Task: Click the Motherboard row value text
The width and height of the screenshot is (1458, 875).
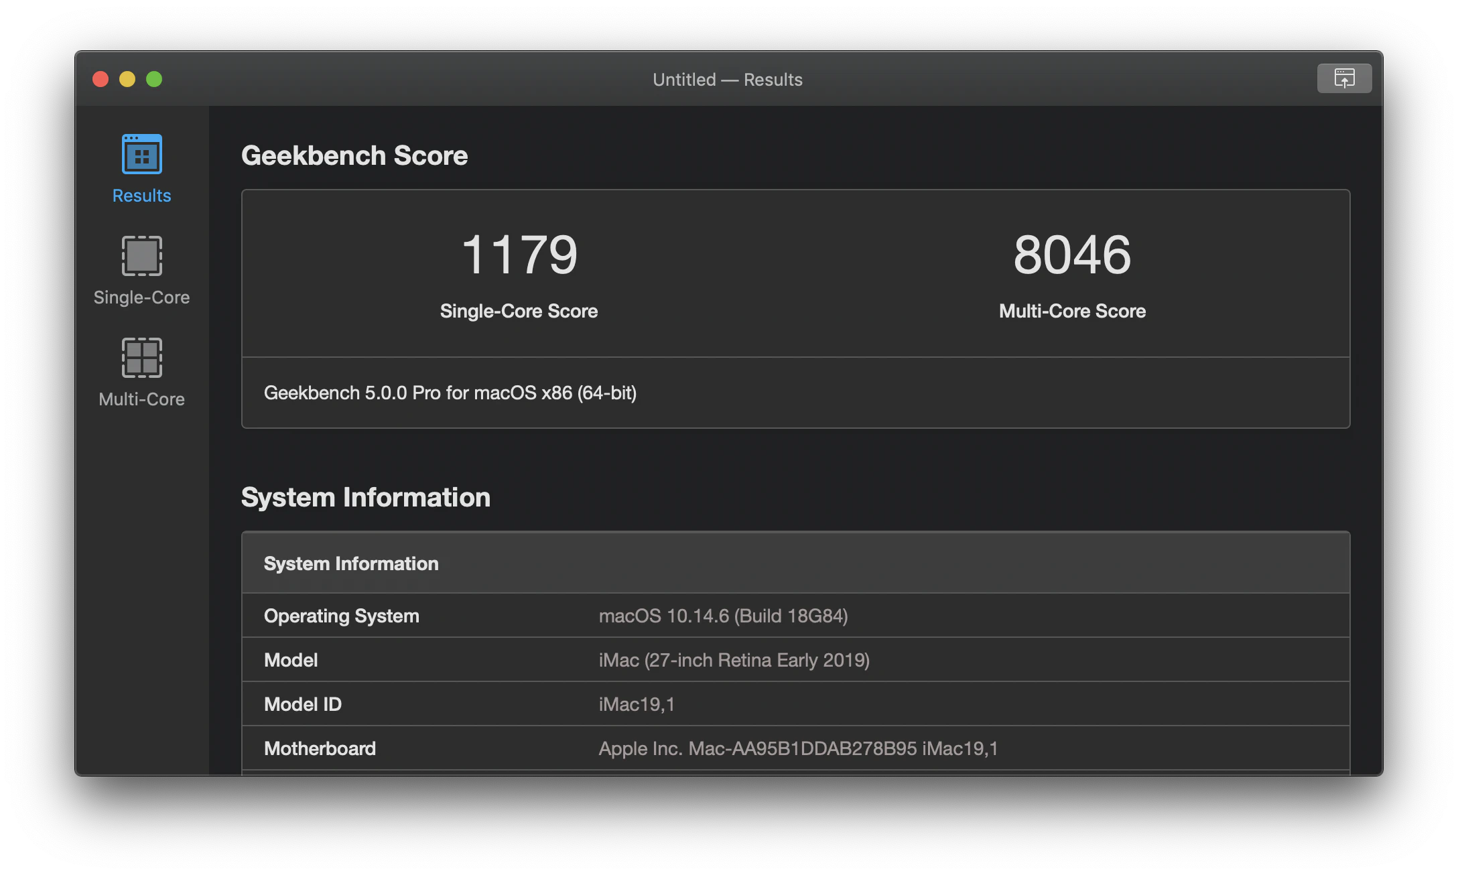Action: tap(798, 748)
